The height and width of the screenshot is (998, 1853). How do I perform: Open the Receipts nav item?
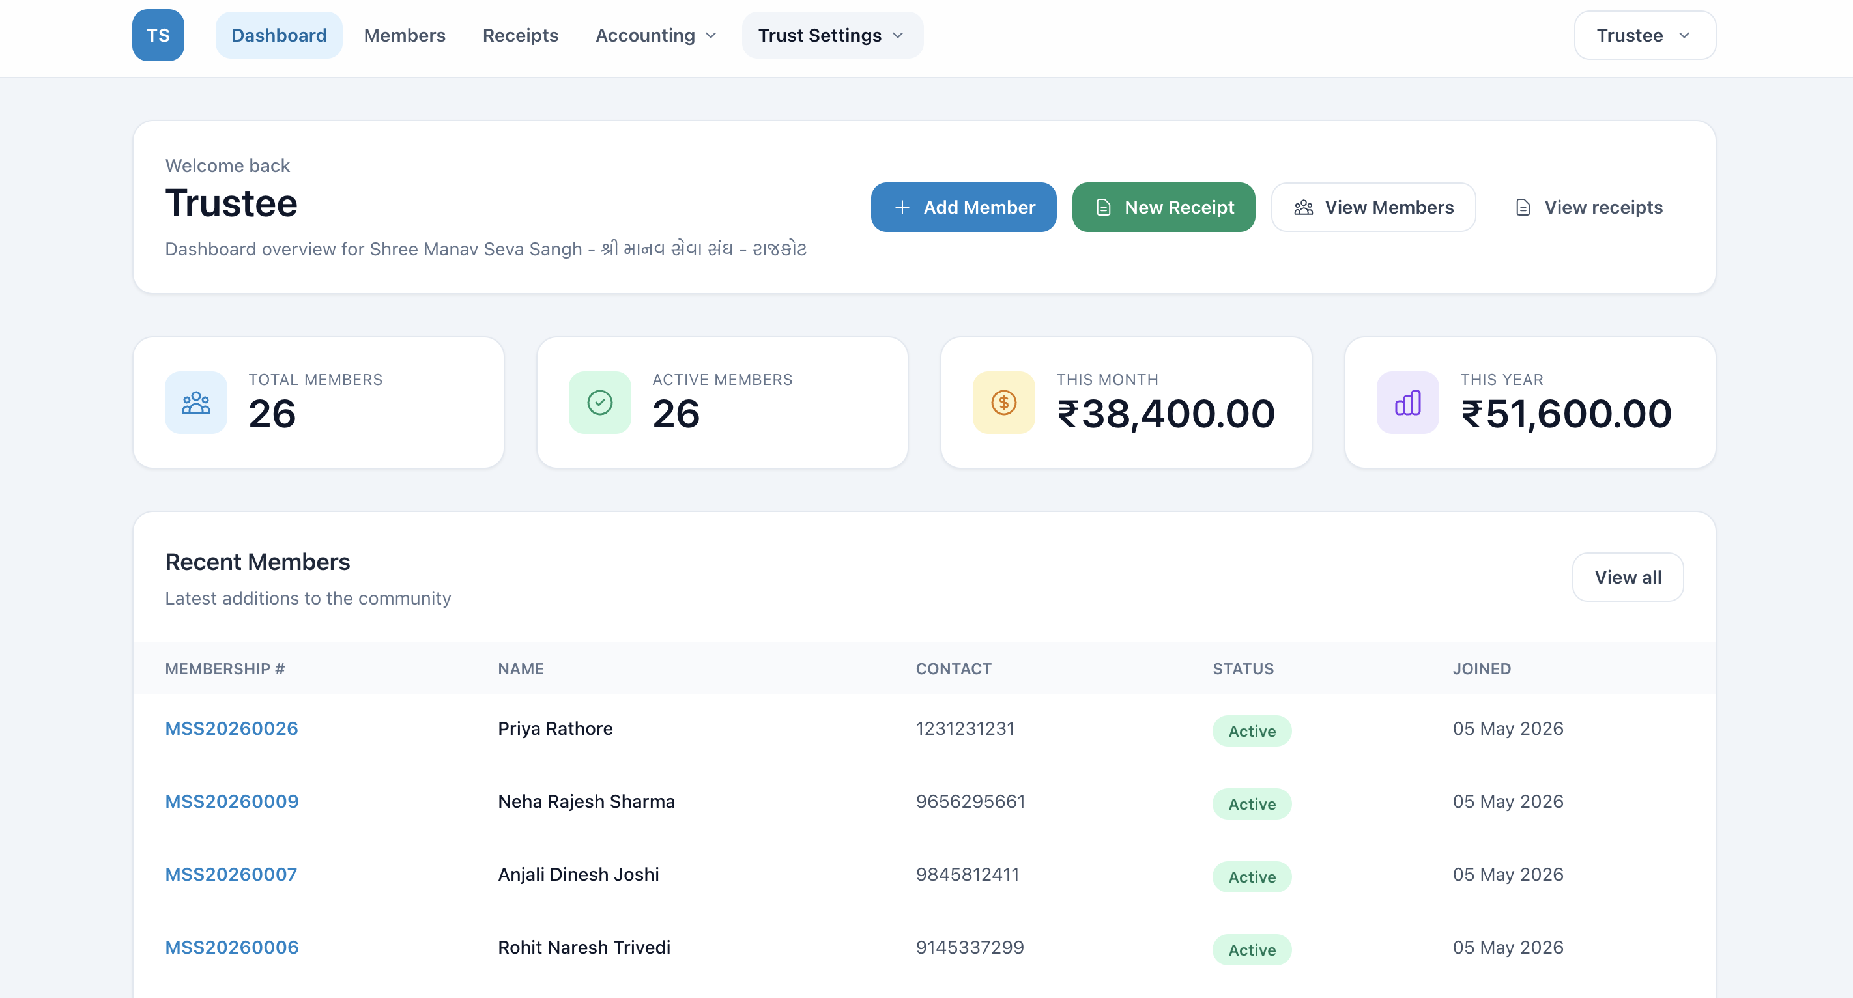[520, 35]
